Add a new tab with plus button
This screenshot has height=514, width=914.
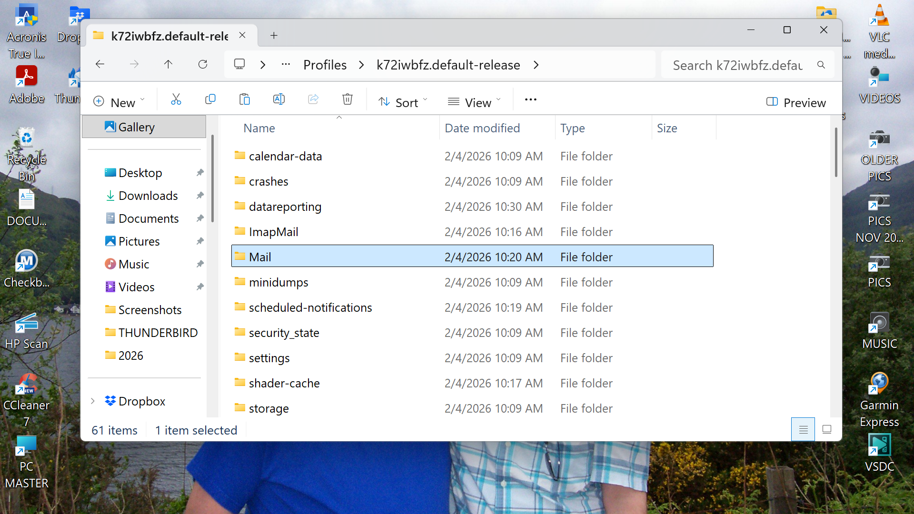[x=274, y=36]
